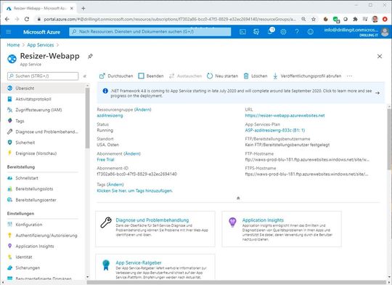The height and width of the screenshot is (285, 392).
Task: Reload the browser page
Action: pos(27,19)
